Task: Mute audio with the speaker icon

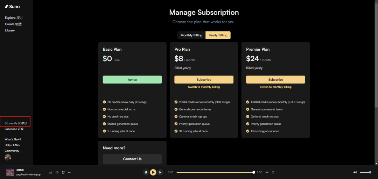Action: pyautogui.click(x=355, y=172)
